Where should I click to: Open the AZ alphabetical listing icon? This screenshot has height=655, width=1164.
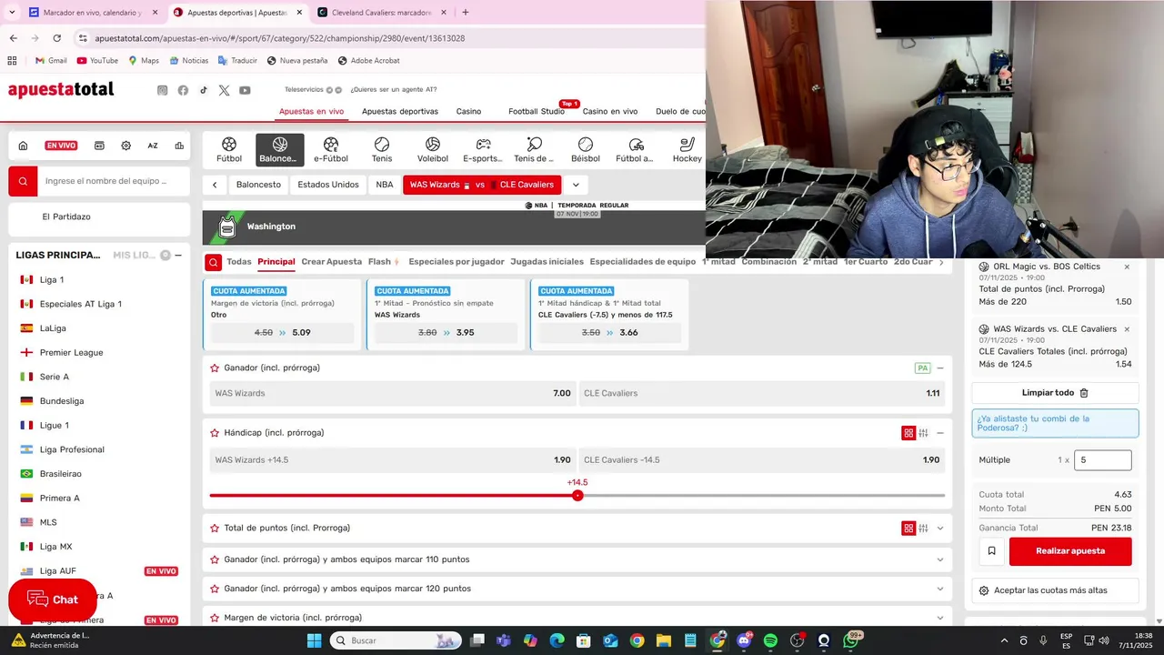coord(153,146)
